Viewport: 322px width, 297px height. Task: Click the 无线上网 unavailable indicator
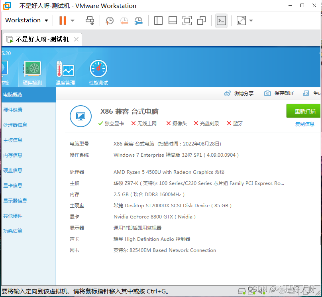point(144,123)
